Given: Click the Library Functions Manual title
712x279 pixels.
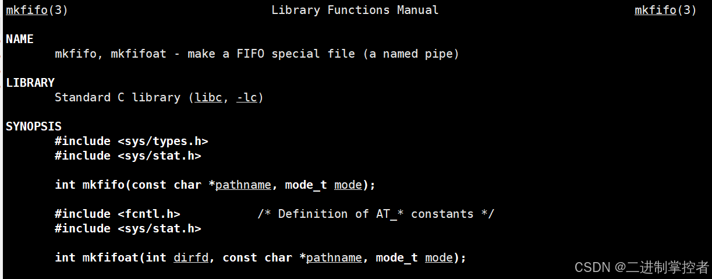Looking at the screenshot, I should click(355, 10).
